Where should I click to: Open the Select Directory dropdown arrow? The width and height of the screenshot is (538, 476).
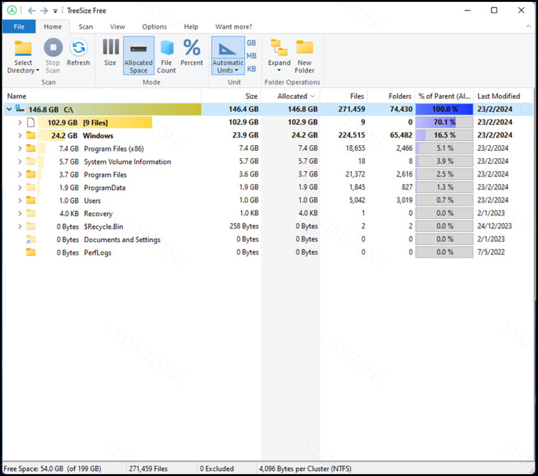pos(38,70)
